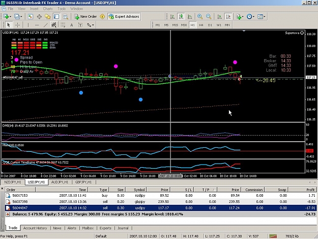Screen dimensions: 318x239
Task: Toggle Auto Scroll of the chart
Action: pos(219,17)
